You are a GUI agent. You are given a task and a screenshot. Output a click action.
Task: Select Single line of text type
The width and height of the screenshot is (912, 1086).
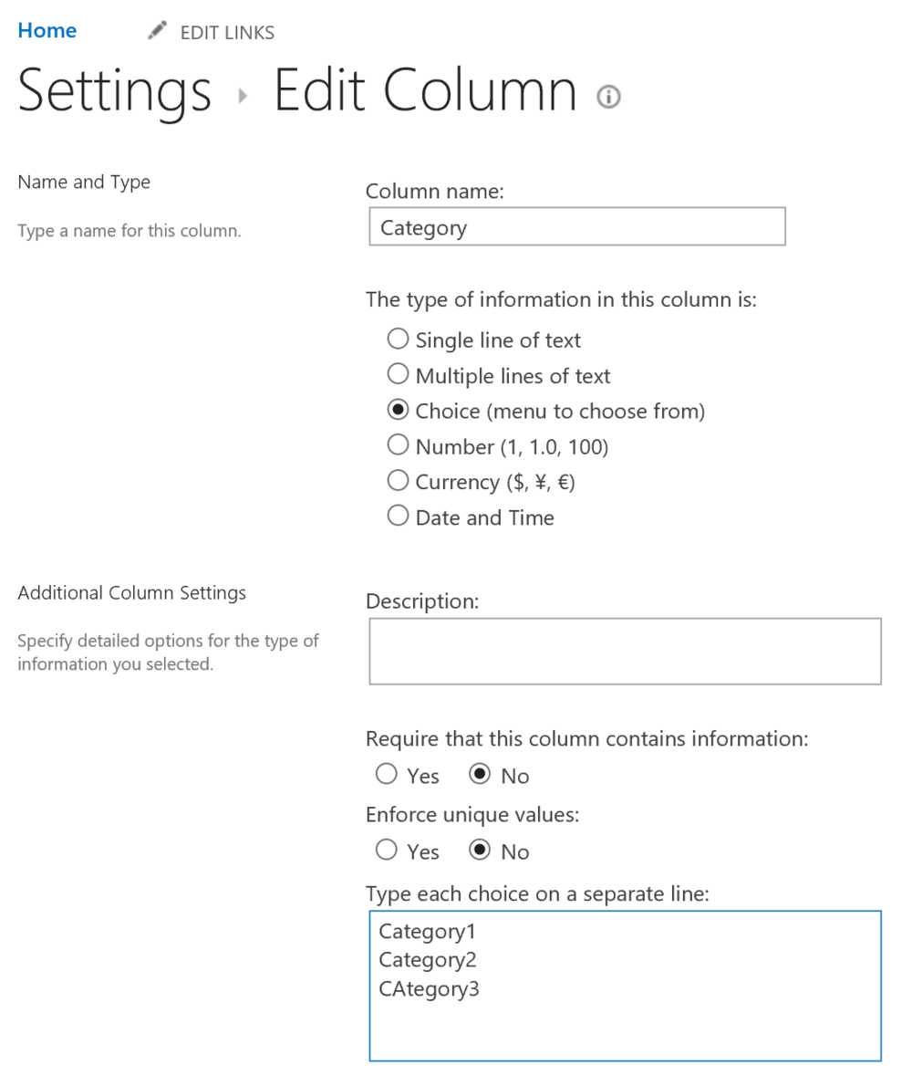tap(398, 339)
